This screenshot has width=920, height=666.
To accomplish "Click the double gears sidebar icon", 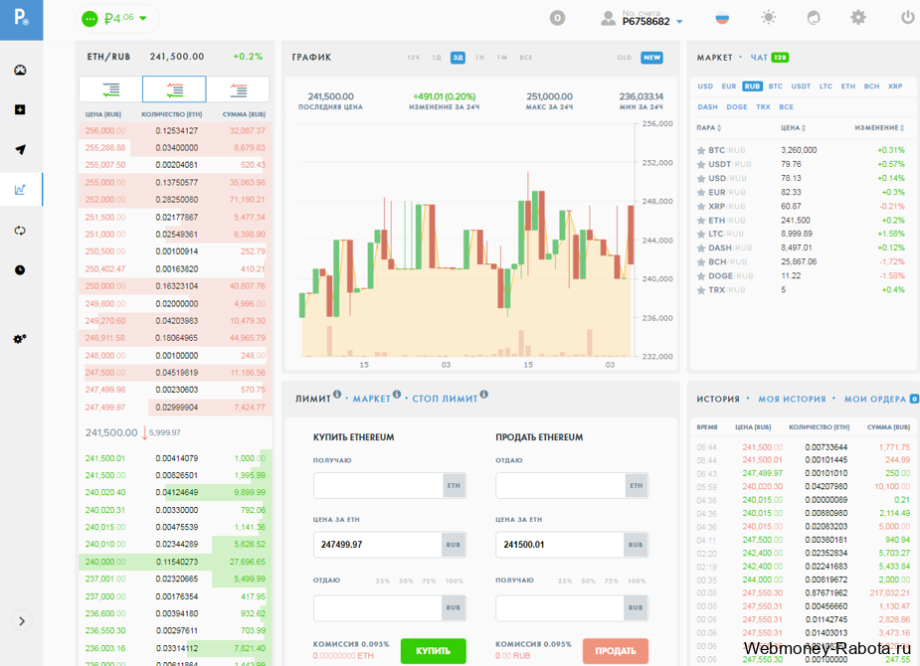I will point(20,339).
